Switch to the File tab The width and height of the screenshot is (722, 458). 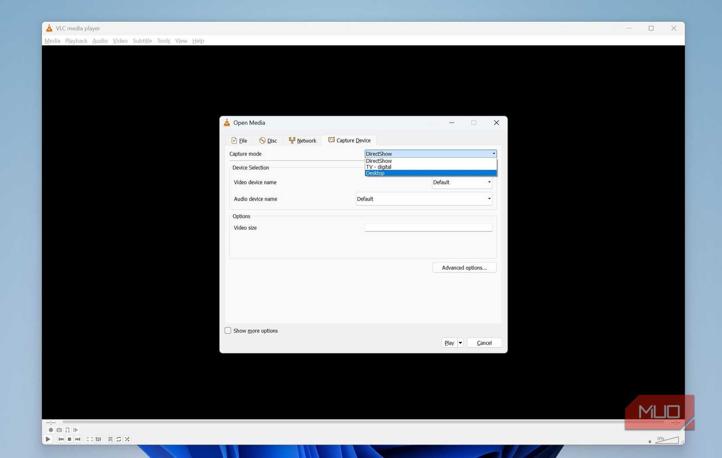239,140
